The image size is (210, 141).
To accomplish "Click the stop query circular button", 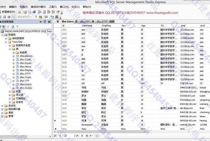I will click(97, 136).
